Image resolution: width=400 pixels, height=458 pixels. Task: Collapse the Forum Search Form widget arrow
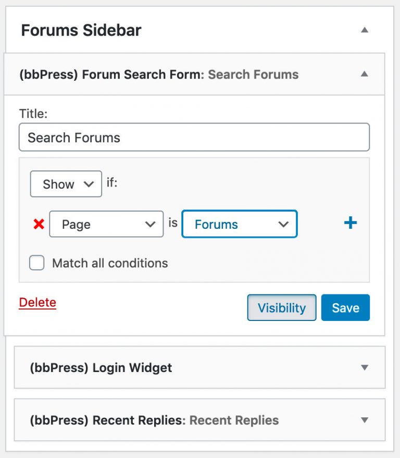click(x=364, y=74)
